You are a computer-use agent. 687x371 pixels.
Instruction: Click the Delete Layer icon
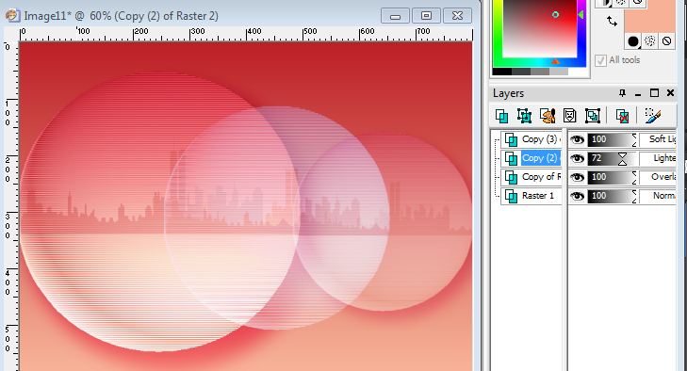tap(622, 116)
